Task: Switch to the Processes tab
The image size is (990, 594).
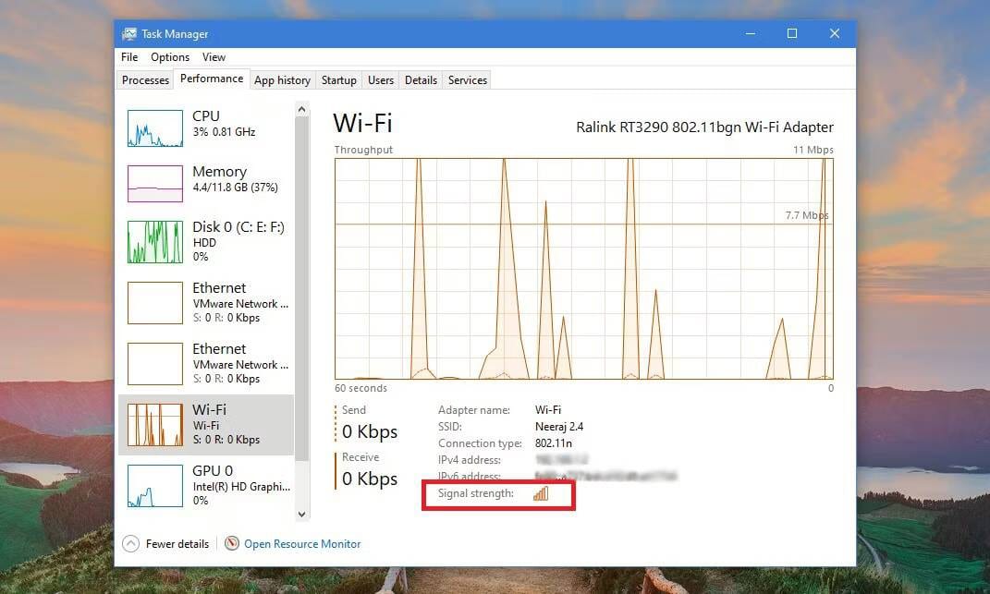Action: point(144,80)
